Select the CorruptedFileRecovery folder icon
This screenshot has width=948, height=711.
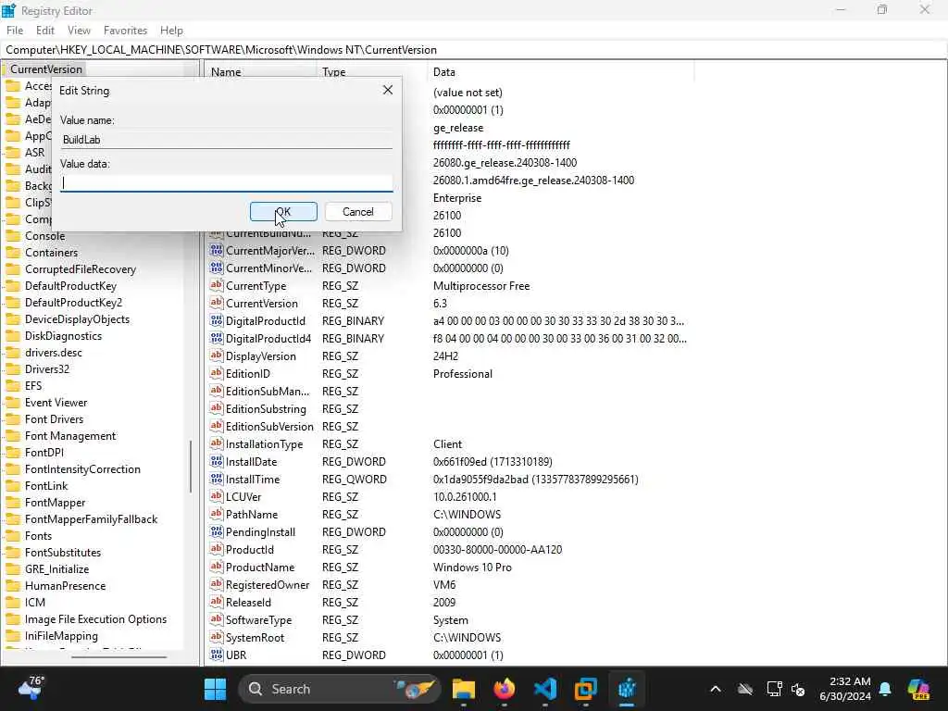pos(13,269)
